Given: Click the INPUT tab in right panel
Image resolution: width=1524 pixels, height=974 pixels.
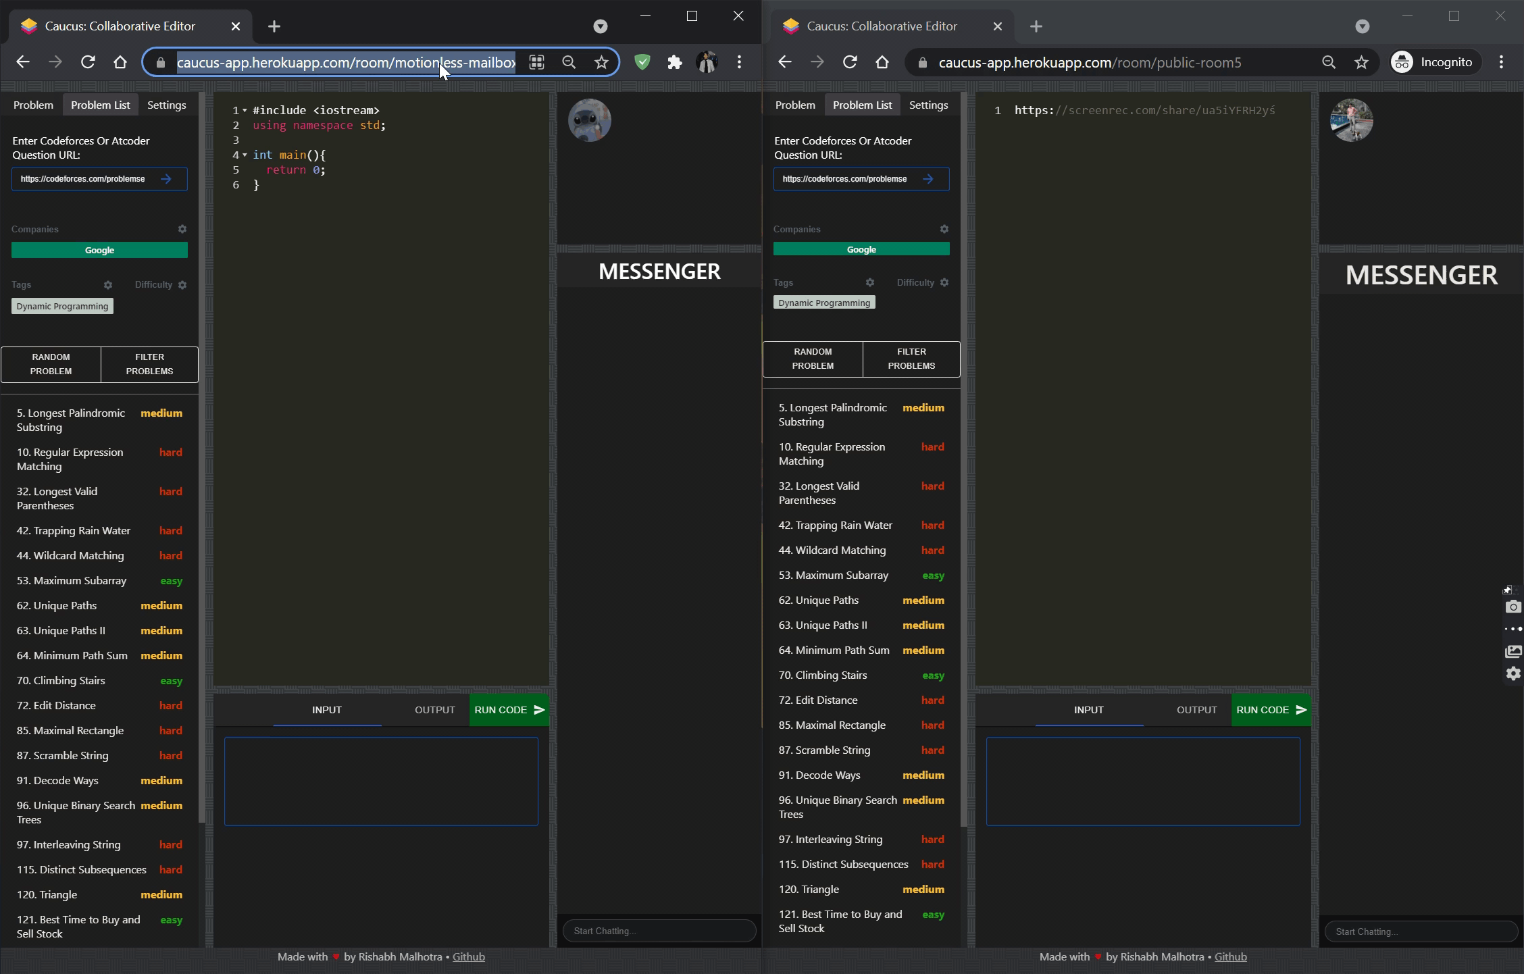Looking at the screenshot, I should 1088,709.
